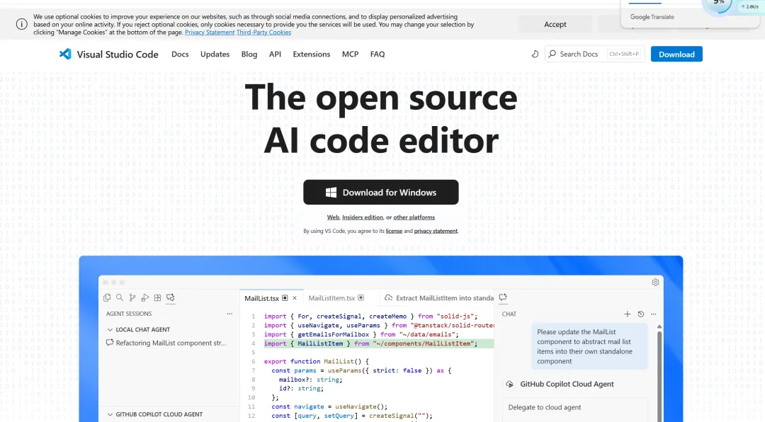
Task: Open the FAQ nav item
Action: [x=378, y=54]
